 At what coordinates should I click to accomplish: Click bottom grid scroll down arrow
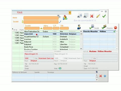click(97, 80)
